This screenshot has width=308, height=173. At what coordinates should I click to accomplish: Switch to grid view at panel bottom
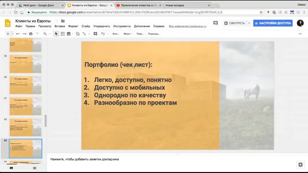tap(35, 168)
